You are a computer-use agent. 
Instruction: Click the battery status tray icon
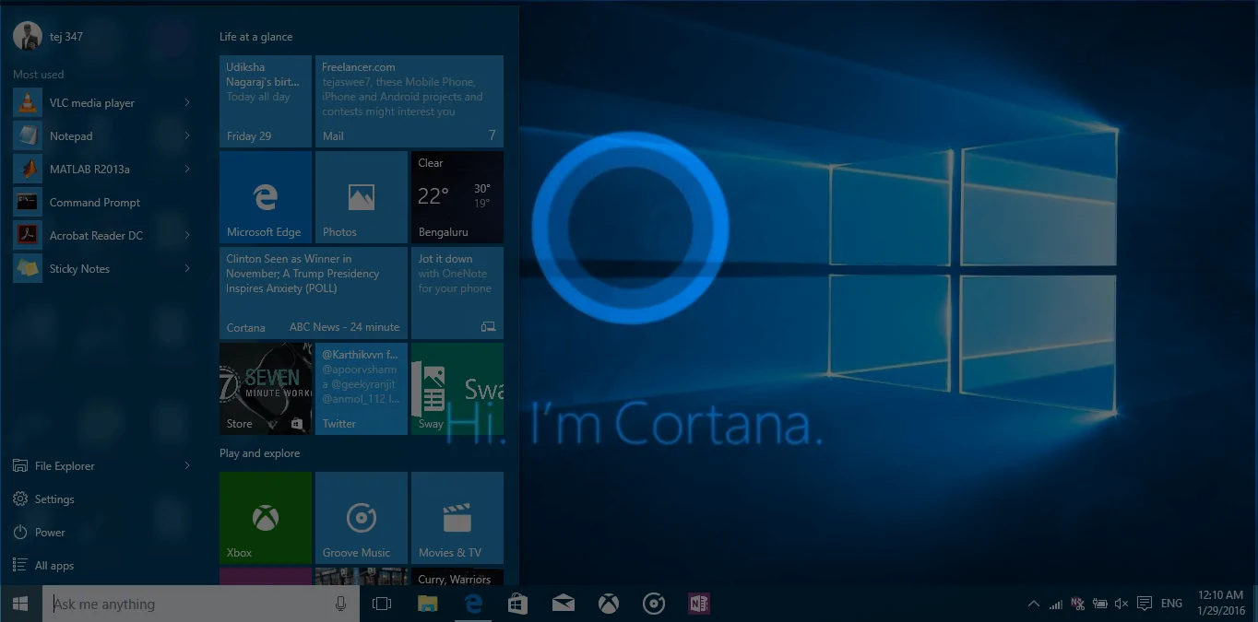click(x=1100, y=604)
